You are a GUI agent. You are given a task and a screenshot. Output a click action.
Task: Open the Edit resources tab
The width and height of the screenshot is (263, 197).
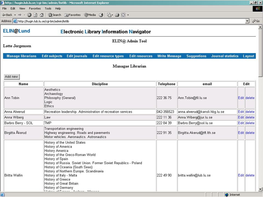141,56
